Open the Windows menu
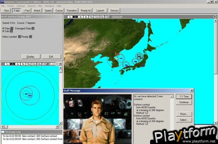 [x=50, y=6]
